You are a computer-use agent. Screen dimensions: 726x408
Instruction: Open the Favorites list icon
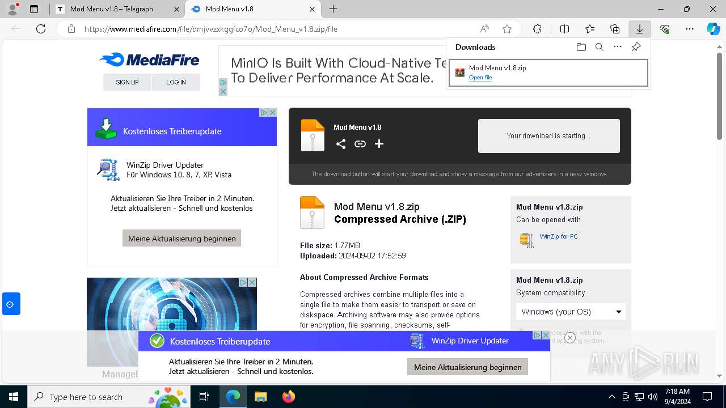pos(590,29)
